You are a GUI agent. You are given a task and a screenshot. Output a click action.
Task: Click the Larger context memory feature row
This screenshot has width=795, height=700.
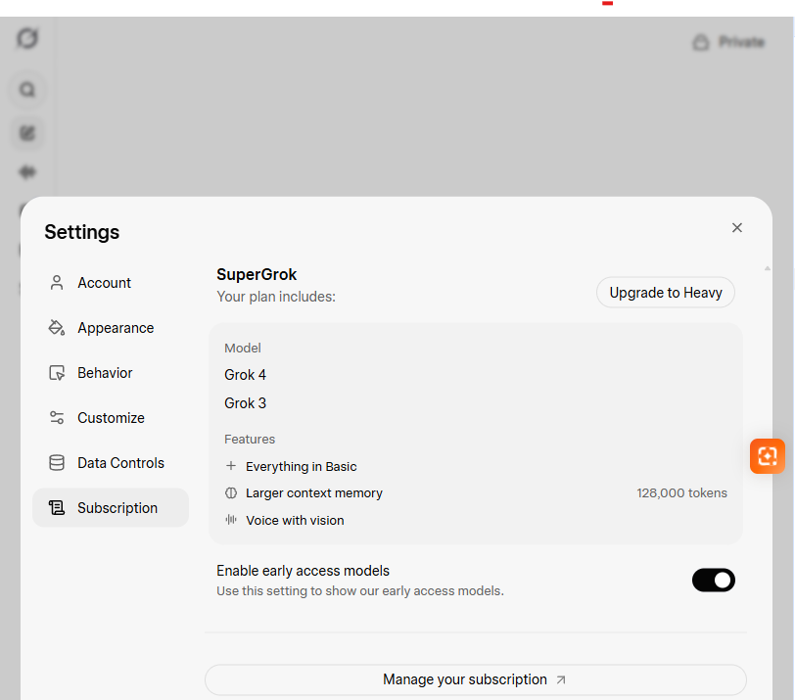(313, 493)
